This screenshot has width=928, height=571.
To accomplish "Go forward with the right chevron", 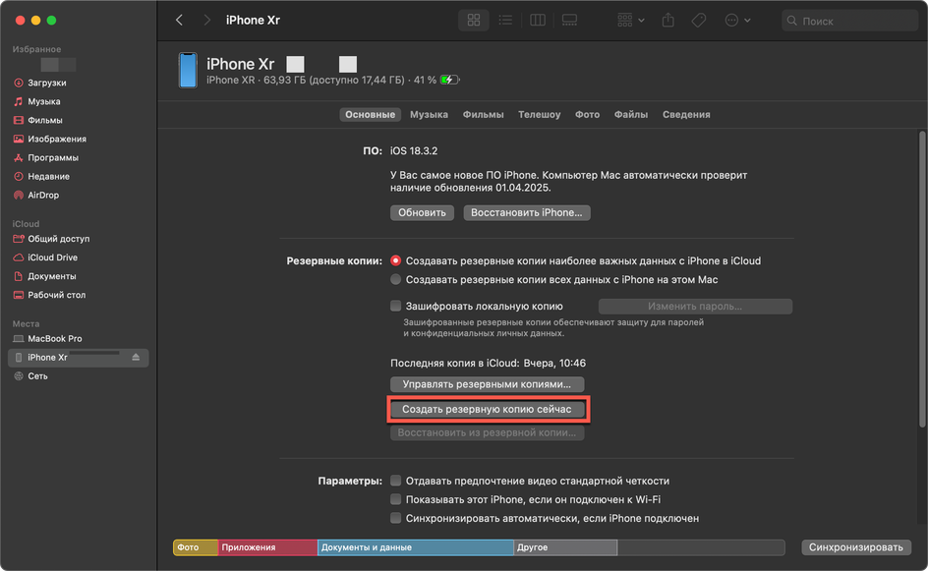I will coord(206,20).
